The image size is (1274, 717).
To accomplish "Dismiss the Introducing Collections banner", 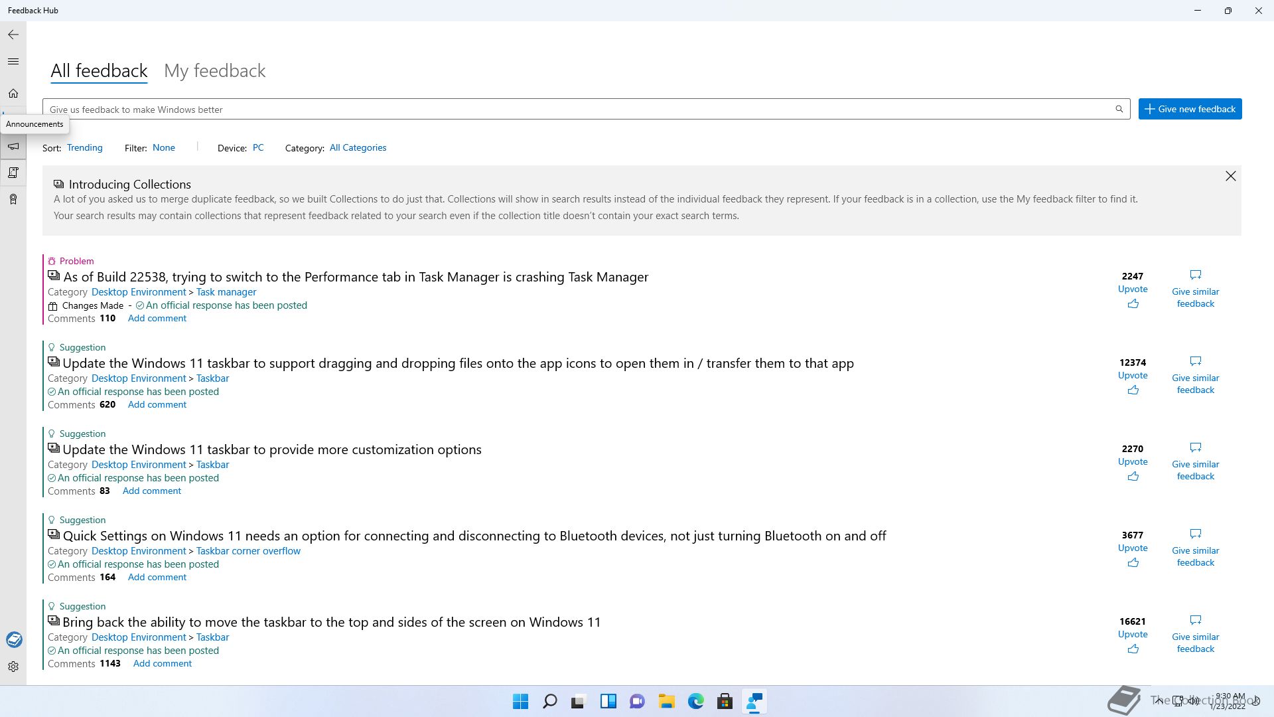I will pyautogui.click(x=1230, y=176).
